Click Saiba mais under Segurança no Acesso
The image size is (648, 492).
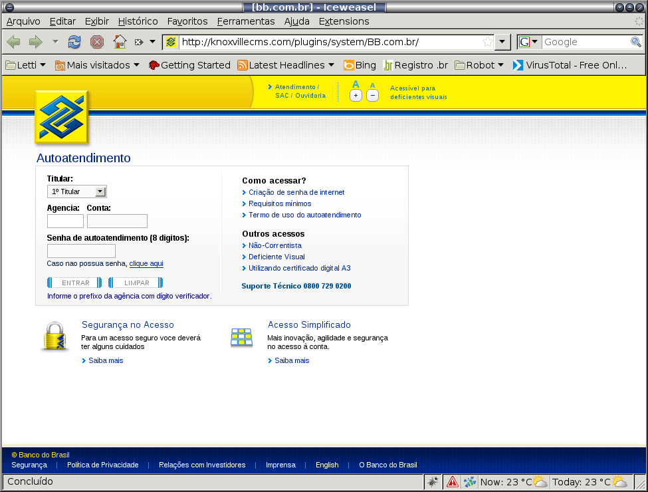(106, 360)
